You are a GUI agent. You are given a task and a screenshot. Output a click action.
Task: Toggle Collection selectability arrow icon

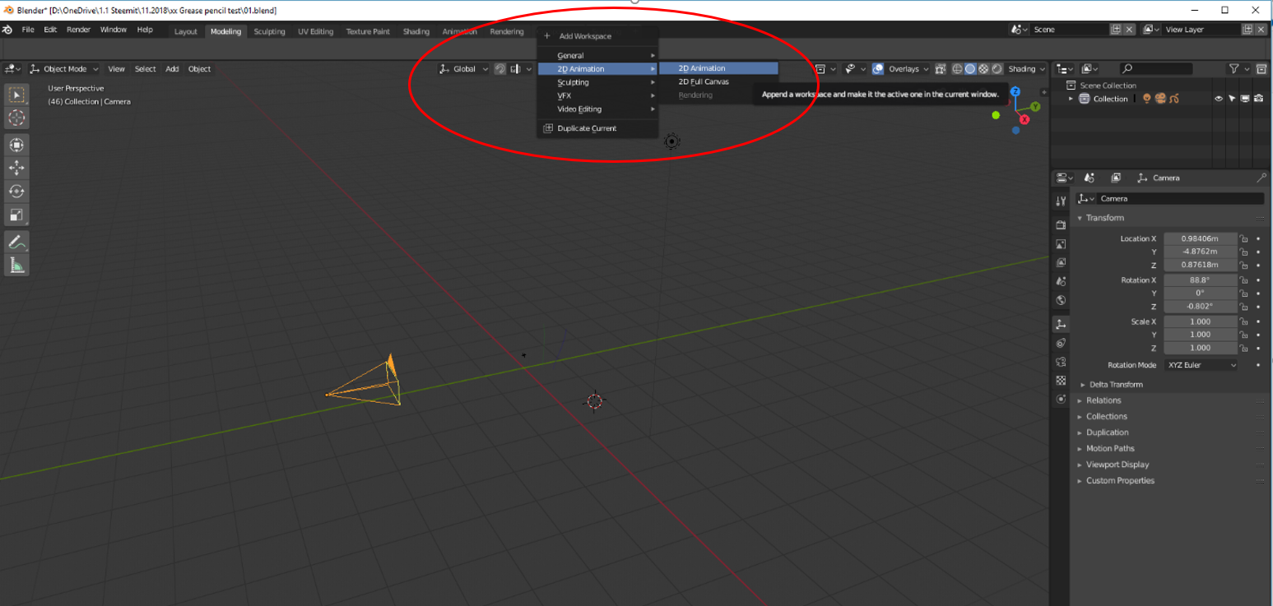click(1232, 99)
